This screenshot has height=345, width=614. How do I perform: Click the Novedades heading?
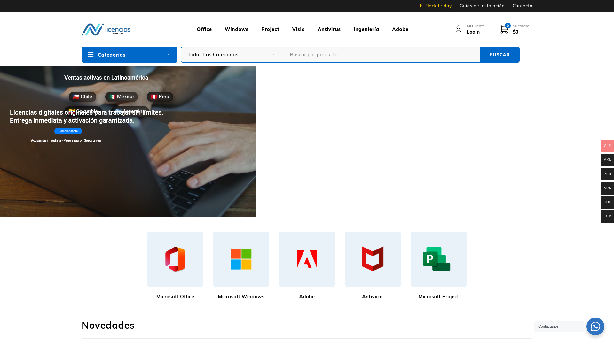tap(108, 325)
